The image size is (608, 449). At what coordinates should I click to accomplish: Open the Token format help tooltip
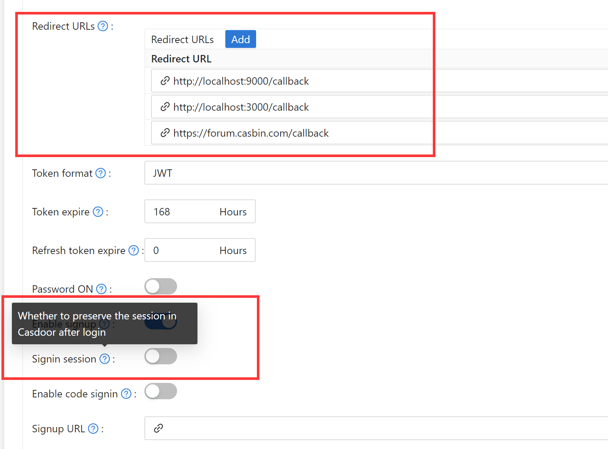(100, 173)
